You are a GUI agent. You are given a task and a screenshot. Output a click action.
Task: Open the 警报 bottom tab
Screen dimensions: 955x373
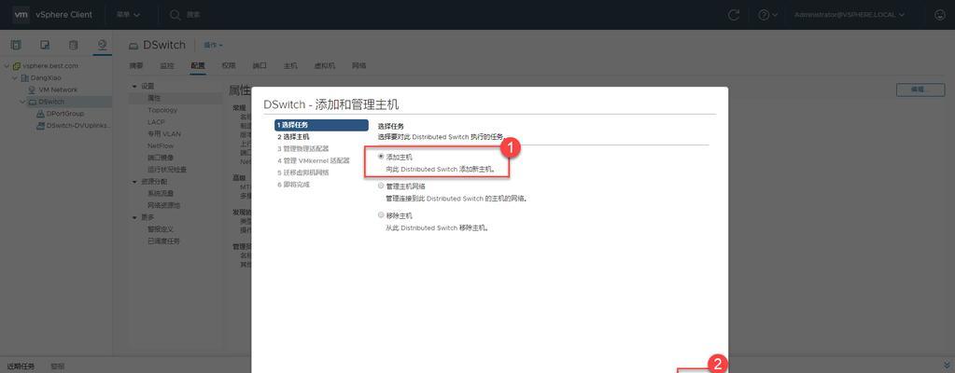click(58, 366)
